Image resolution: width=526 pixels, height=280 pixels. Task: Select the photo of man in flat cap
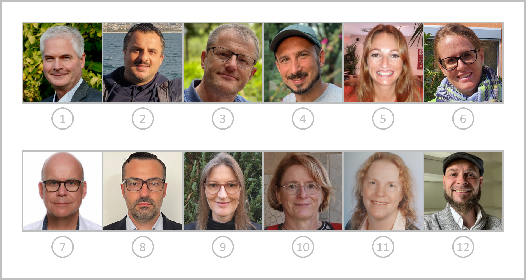tap(463, 191)
